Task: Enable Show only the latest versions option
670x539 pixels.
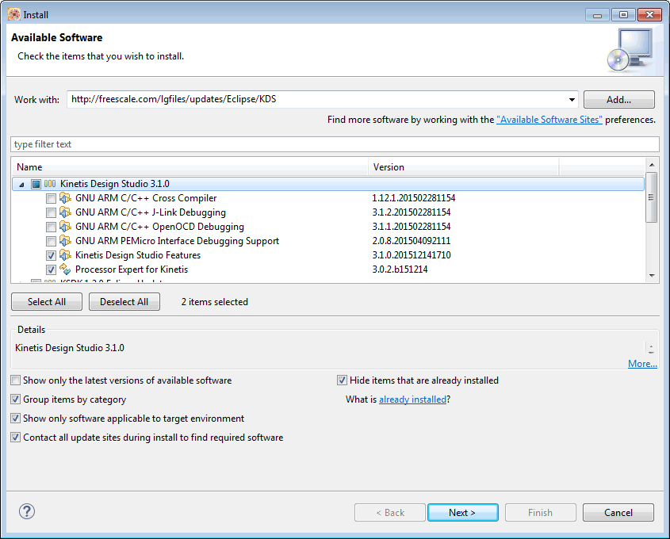Action: [16, 380]
